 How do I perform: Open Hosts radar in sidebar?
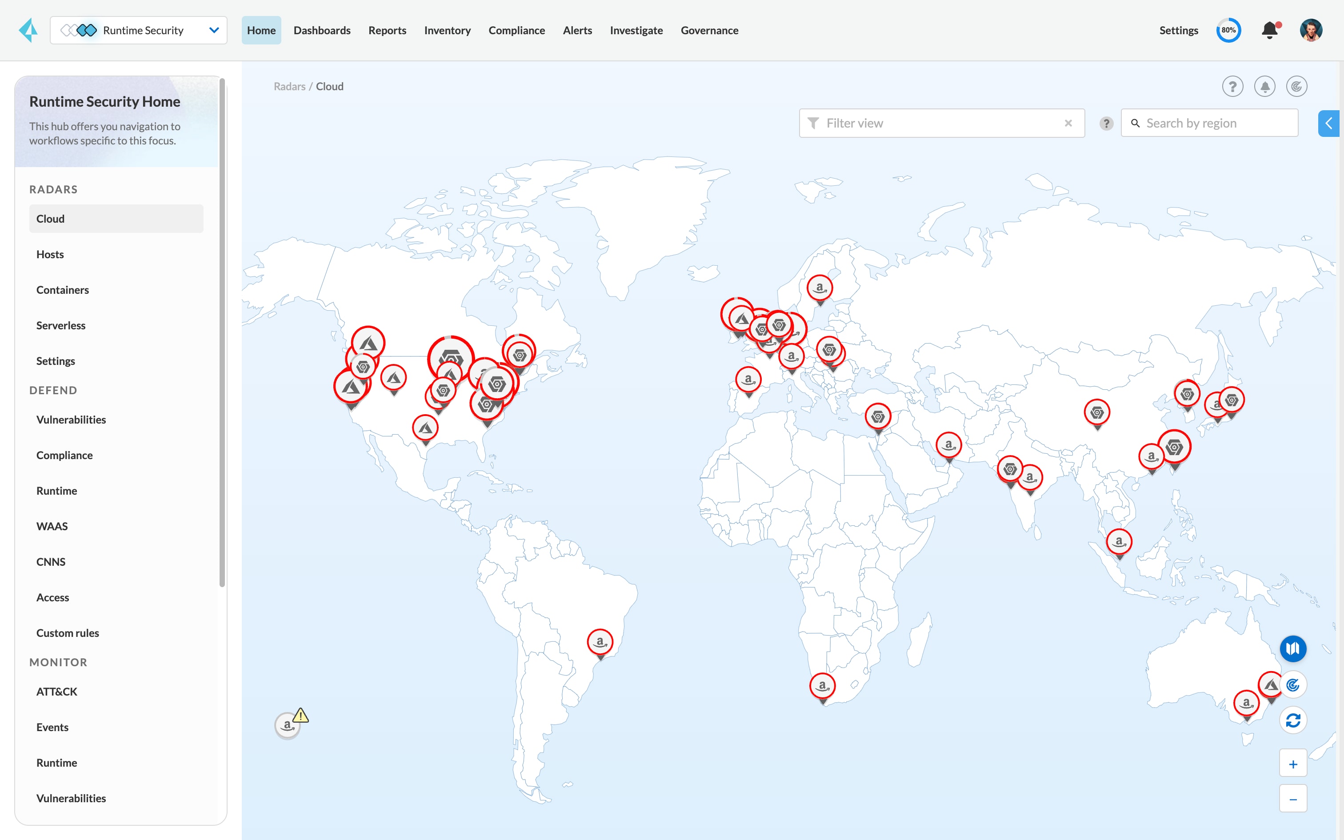tap(50, 254)
